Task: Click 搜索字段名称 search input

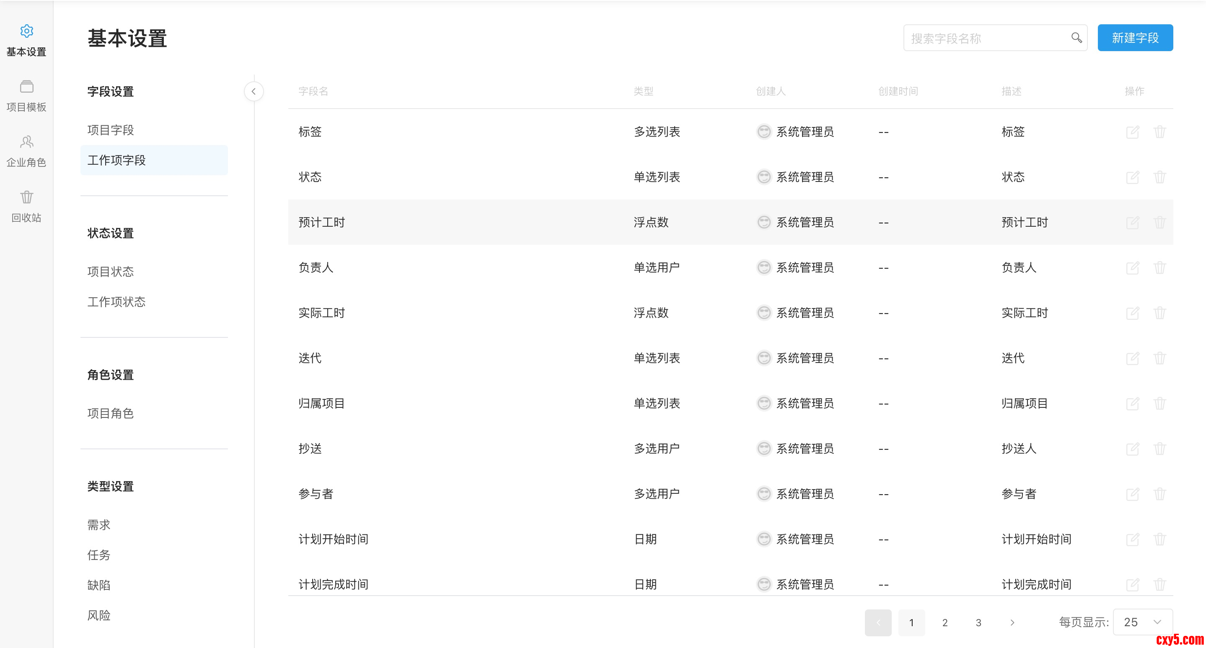Action: pyautogui.click(x=986, y=38)
